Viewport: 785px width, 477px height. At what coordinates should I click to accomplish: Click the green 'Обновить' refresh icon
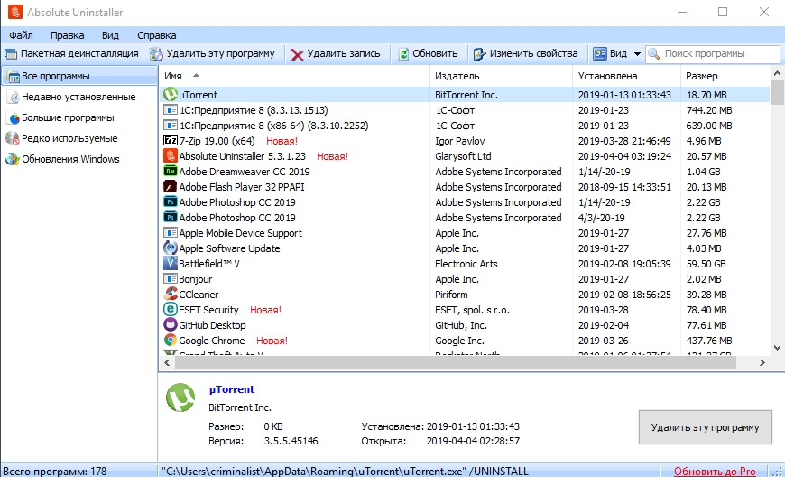click(x=403, y=53)
